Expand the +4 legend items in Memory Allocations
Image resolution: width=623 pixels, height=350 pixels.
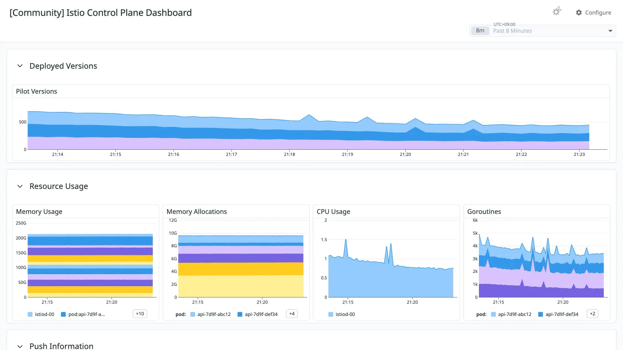pyautogui.click(x=292, y=314)
